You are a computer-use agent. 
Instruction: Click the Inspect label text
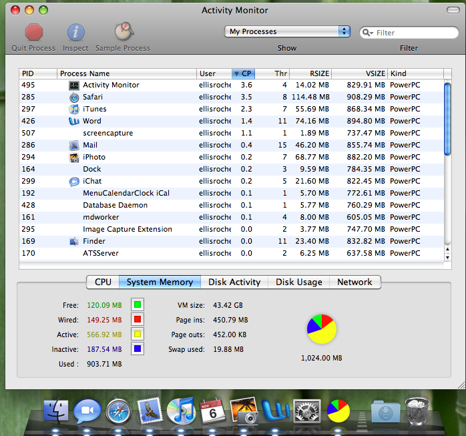[75, 48]
